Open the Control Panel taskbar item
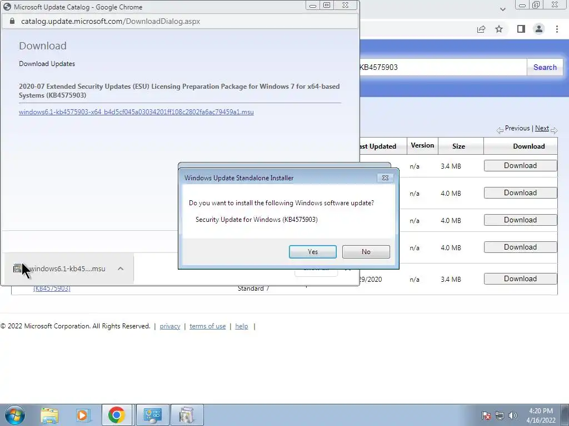569x426 pixels. 152,415
